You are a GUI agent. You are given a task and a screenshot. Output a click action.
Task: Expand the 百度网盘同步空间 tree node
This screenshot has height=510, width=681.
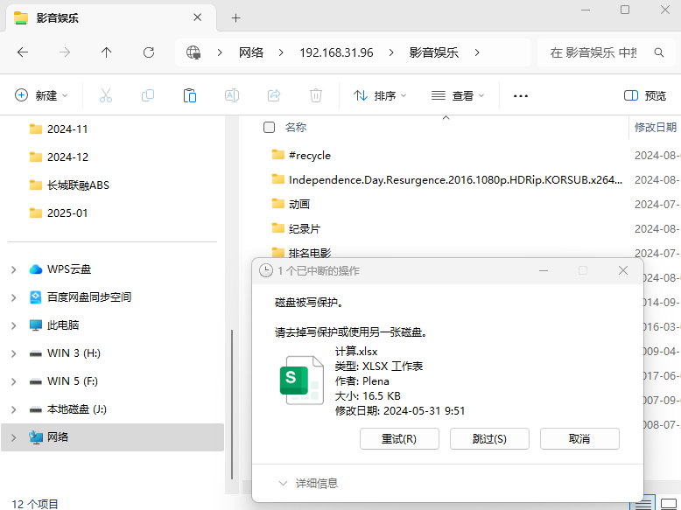(x=14, y=297)
